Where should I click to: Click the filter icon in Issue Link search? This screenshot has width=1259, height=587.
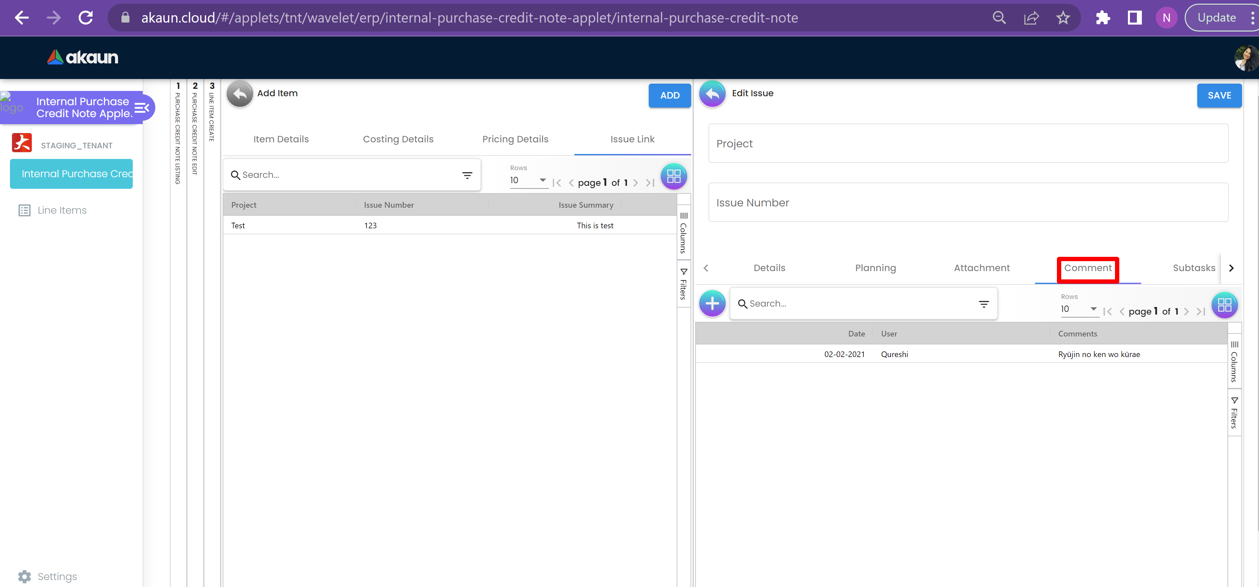(x=467, y=175)
